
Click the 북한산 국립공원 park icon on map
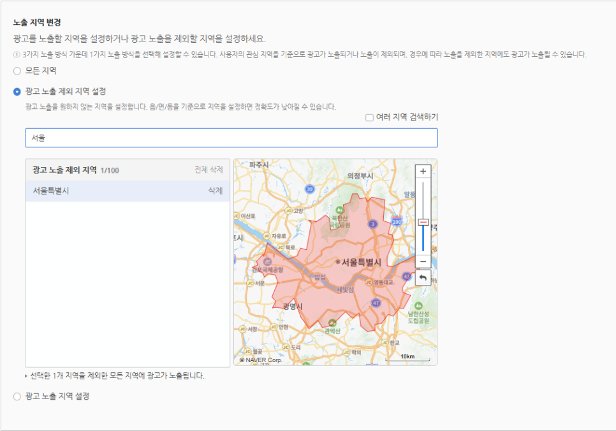tap(339, 210)
